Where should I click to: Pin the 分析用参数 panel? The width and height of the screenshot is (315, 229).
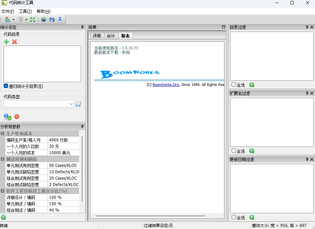[x=82, y=127]
